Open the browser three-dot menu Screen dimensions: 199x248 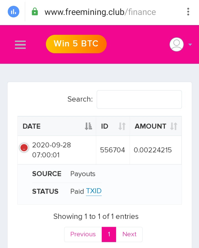coord(188,12)
